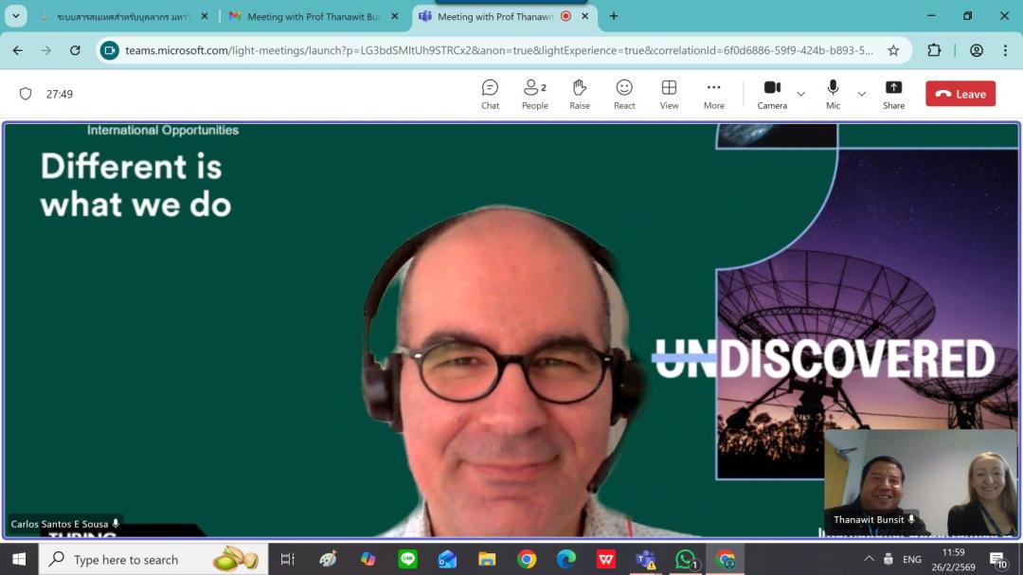This screenshot has width=1023, height=575.
Task: Expand the Camera options dropdown arrow
Action: pos(801,94)
